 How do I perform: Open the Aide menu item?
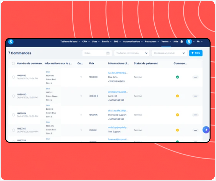(x=175, y=41)
